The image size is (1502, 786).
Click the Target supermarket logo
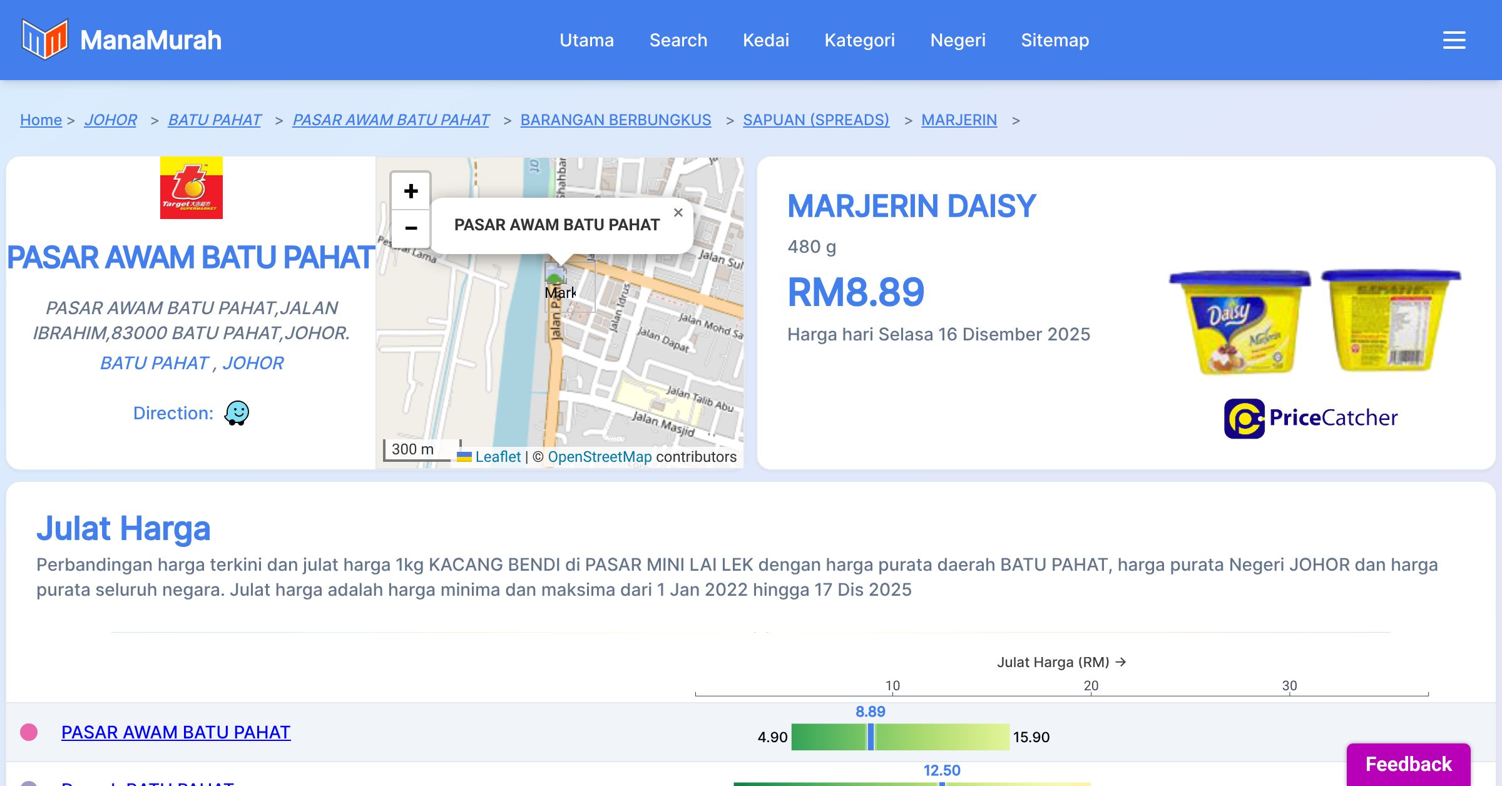pyautogui.click(x=191, y=188)
